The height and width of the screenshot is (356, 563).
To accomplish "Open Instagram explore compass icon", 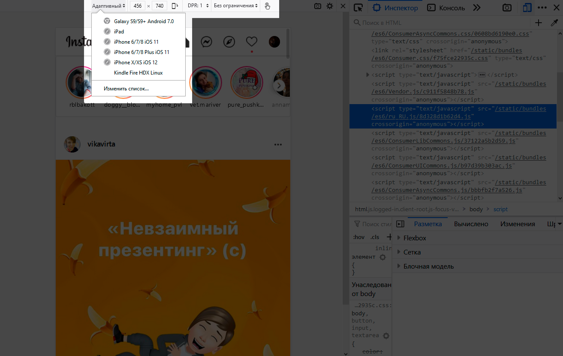I will [x=229, y=42].
